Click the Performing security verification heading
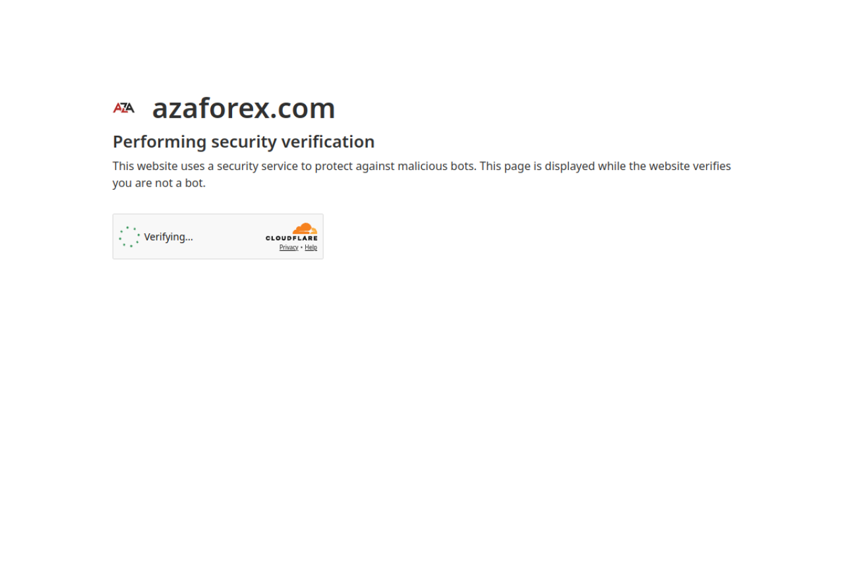 [243, 142]
